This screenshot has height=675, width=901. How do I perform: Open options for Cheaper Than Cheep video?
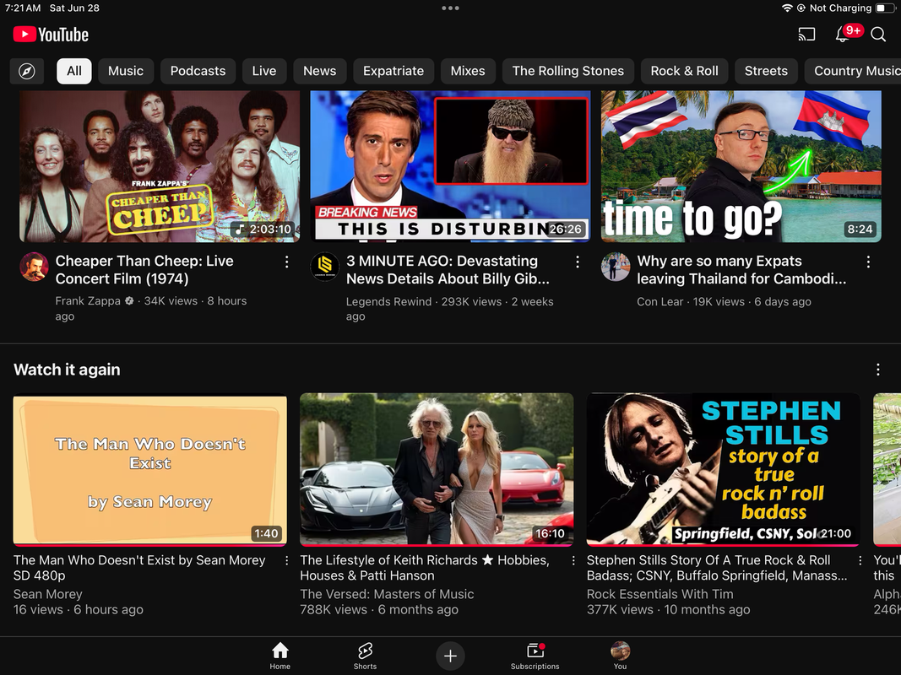click(286, 262)
